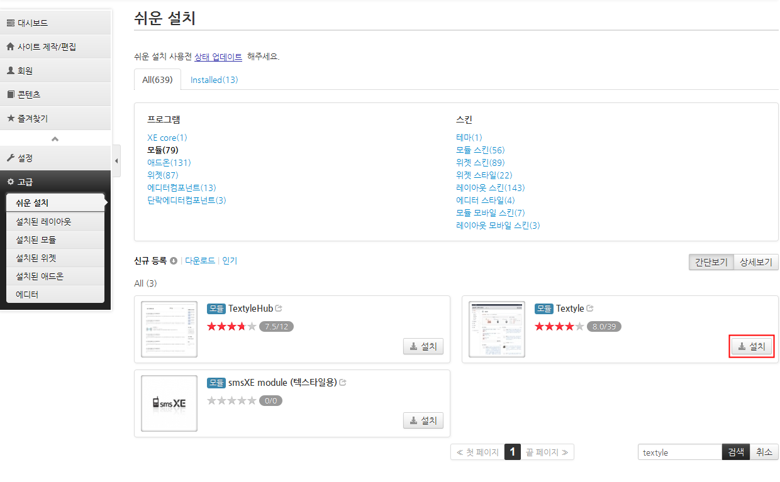
Task: Collapse the upper sidebar menu with chevron
Action: [55, 139]
